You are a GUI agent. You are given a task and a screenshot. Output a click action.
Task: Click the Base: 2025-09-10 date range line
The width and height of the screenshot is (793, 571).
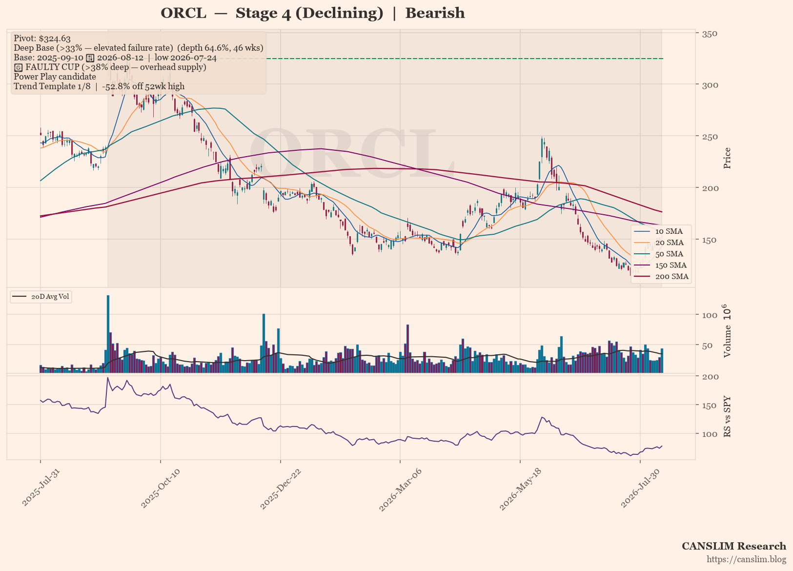[115, 58]
